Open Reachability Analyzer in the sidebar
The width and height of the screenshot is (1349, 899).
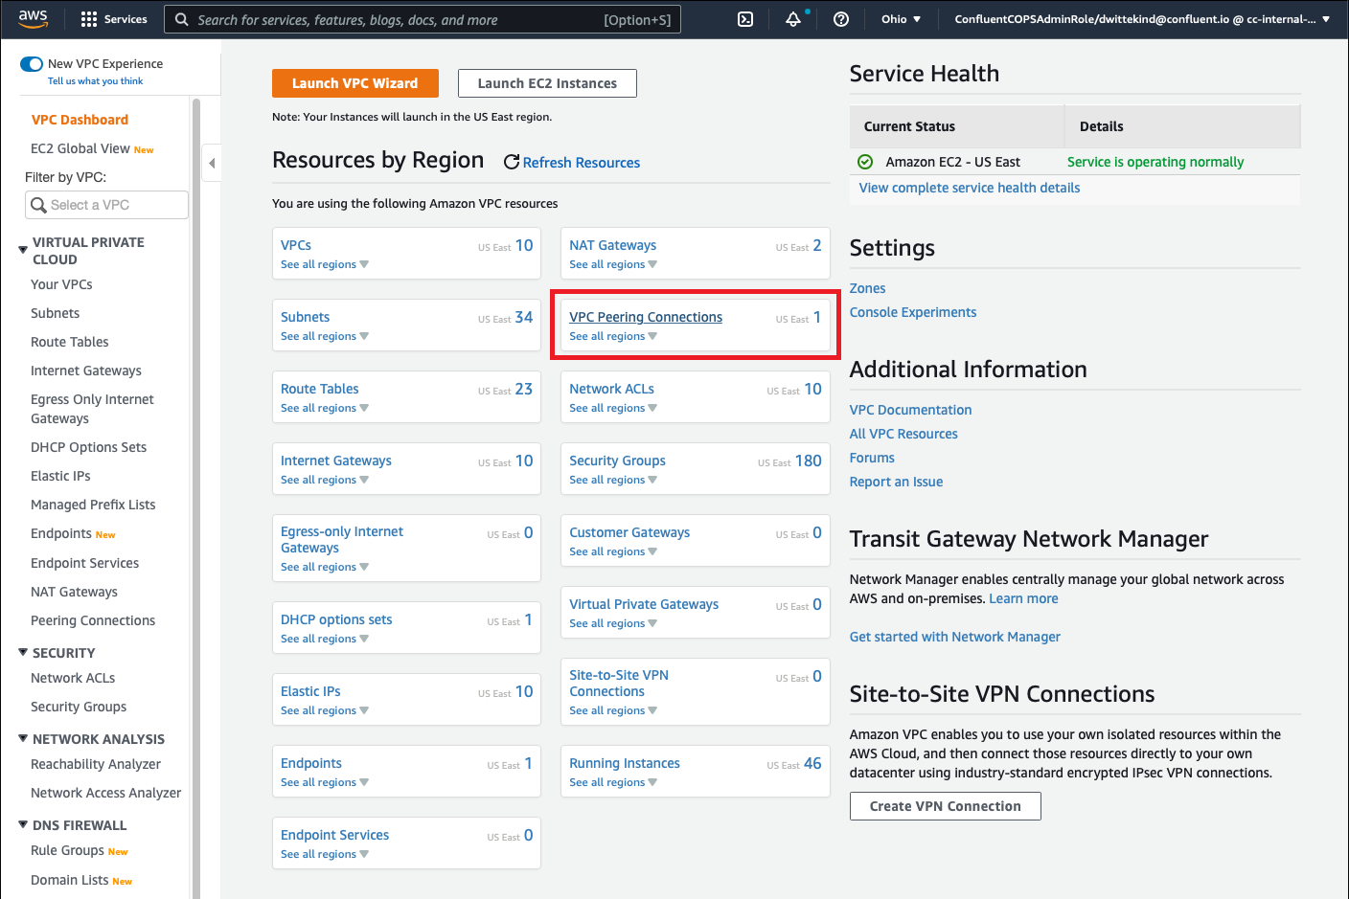click(96, 764)
